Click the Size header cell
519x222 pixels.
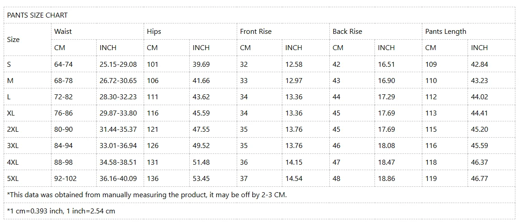[14, 39]
